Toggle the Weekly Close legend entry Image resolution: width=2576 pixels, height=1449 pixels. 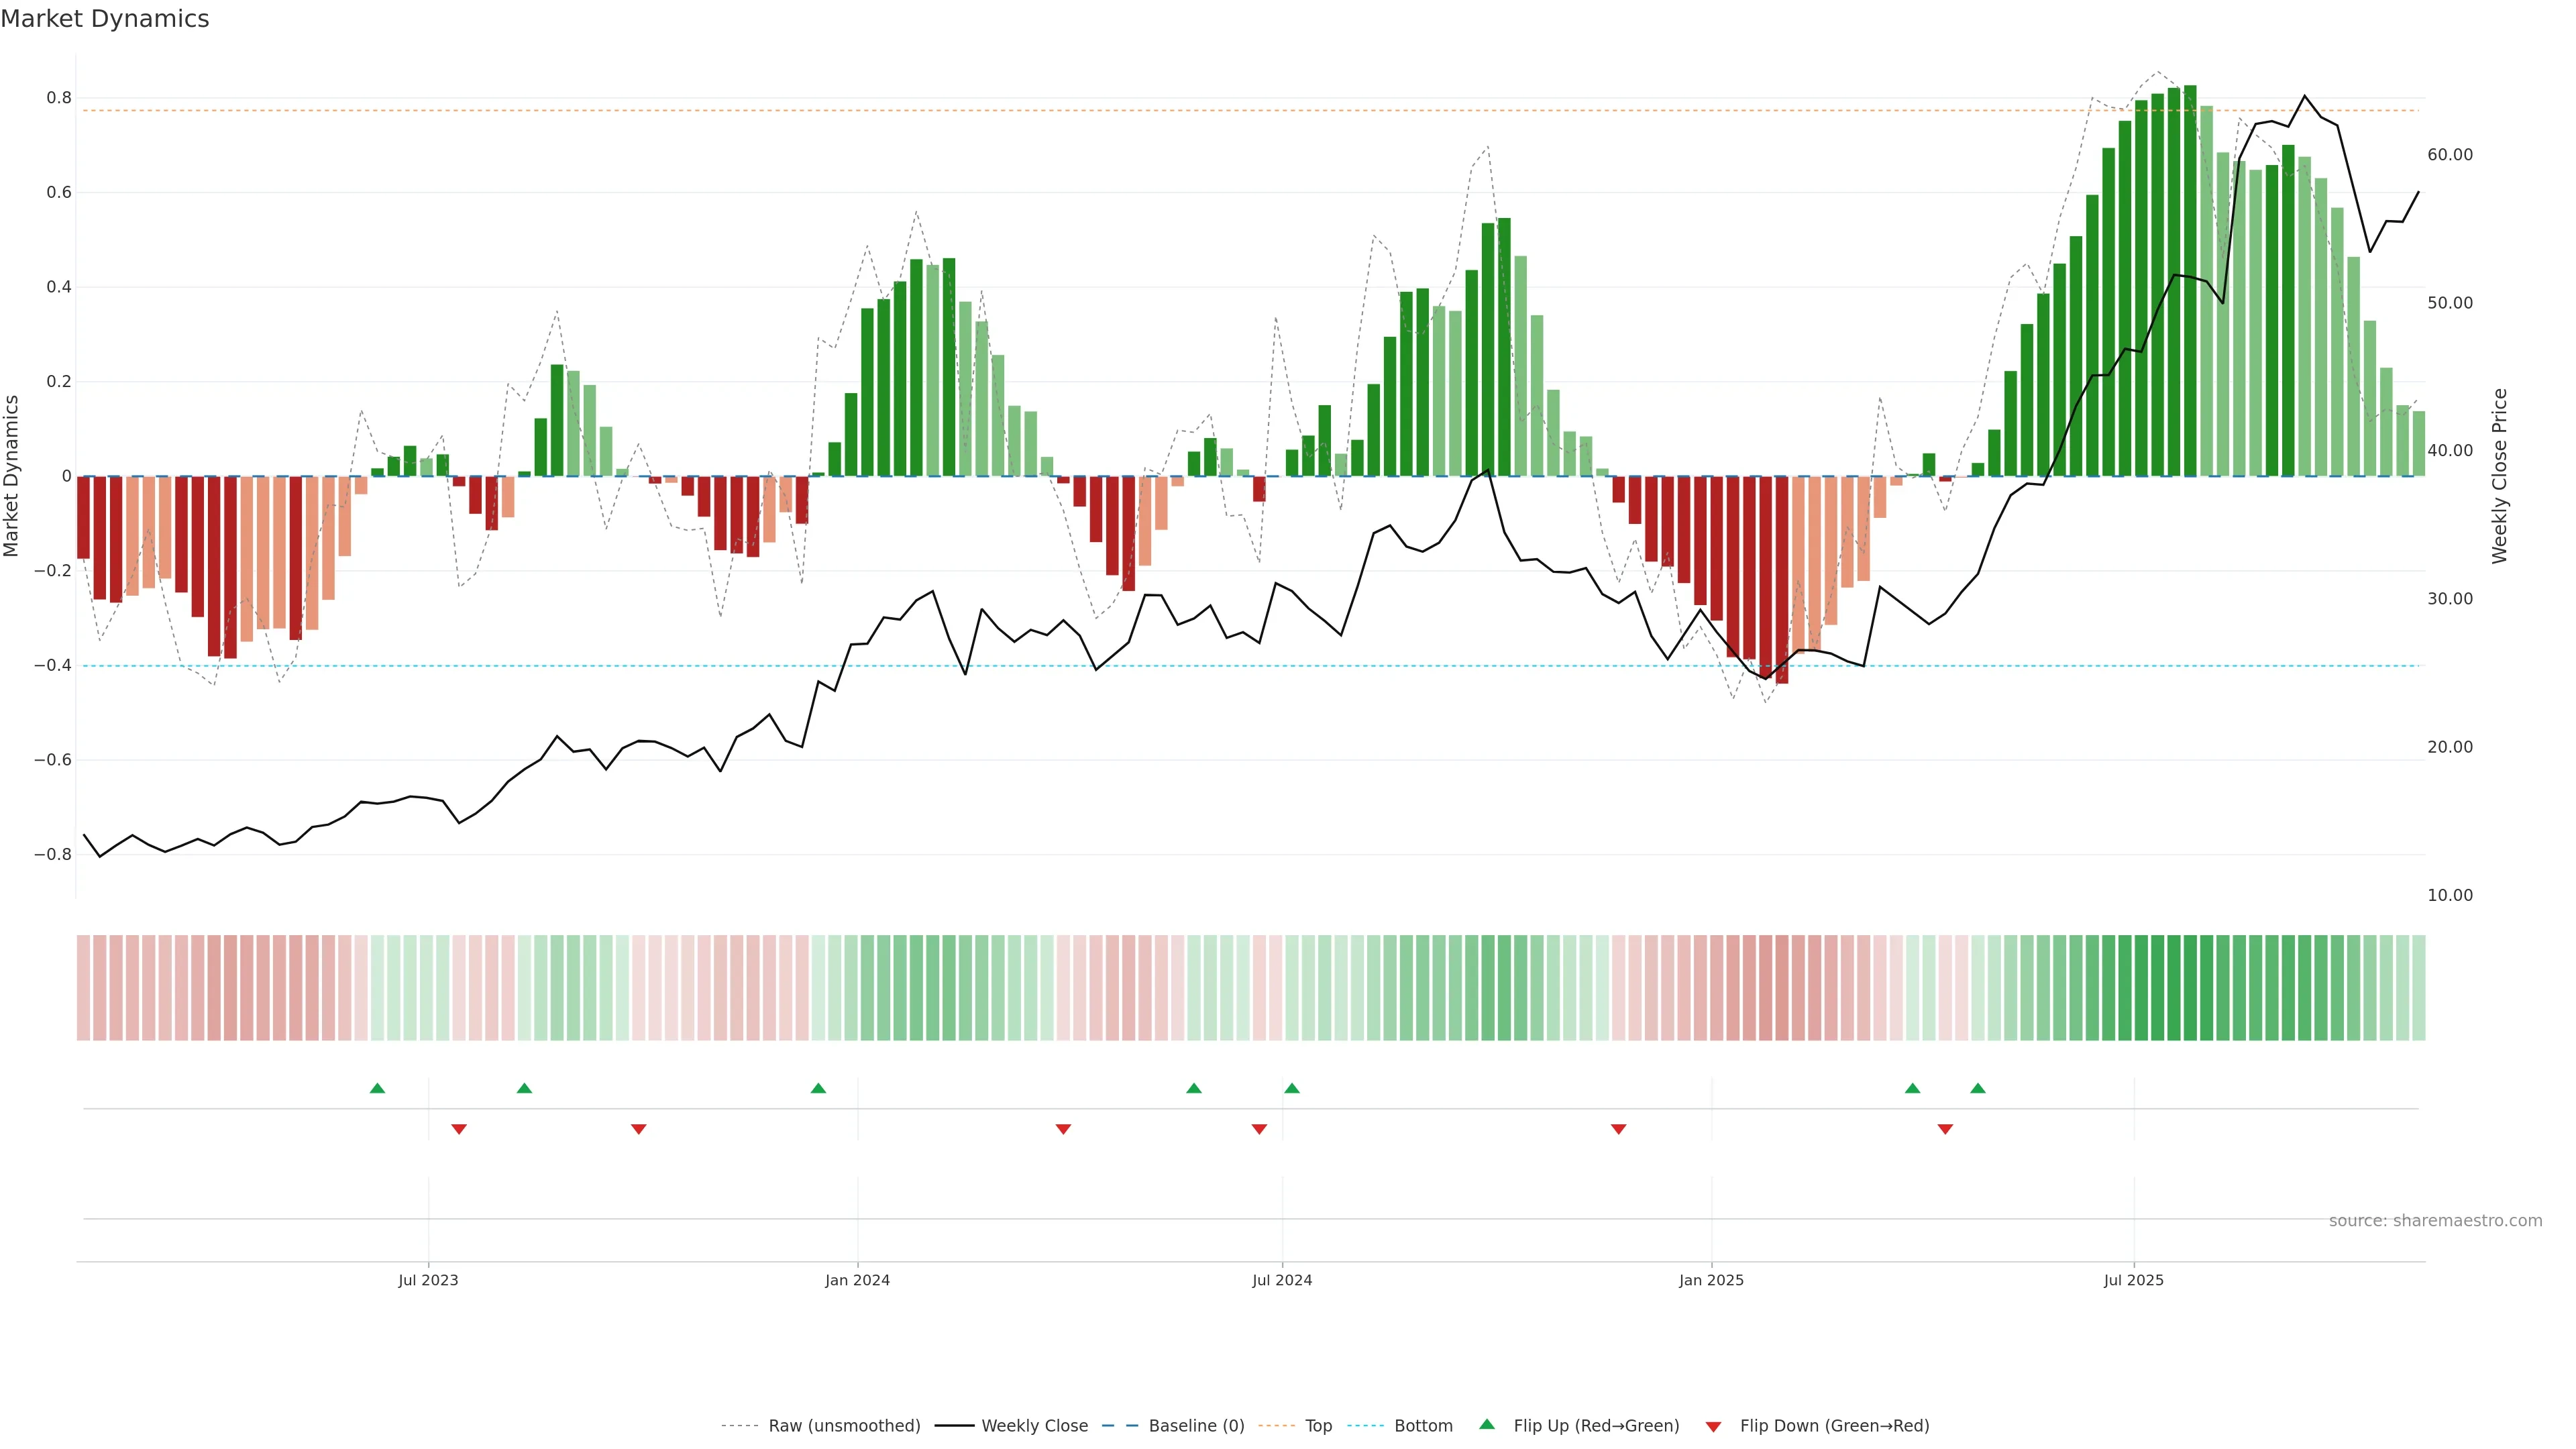point(1034,1426)
